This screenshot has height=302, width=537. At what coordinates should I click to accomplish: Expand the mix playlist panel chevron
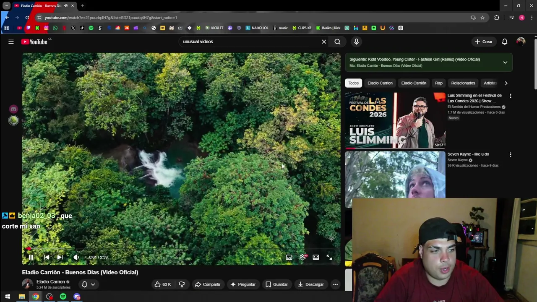coord(505,62)
